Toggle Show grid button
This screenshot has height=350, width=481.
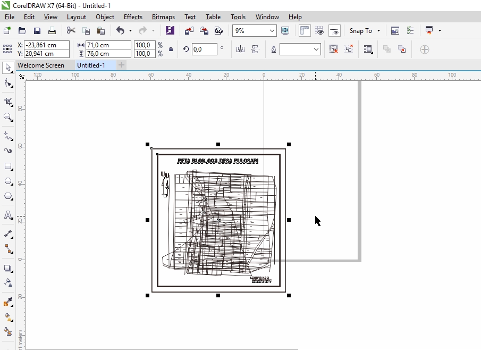319,30
